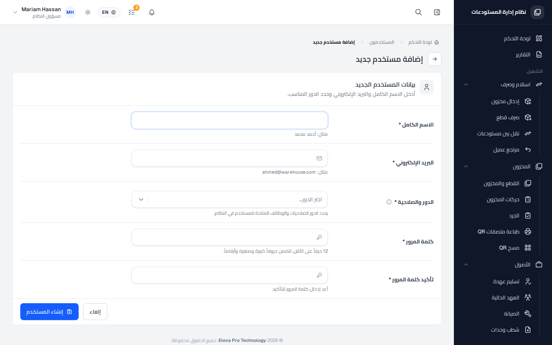Click the إدخال مخزون box icon
The image size is (552, 345).
528,101
